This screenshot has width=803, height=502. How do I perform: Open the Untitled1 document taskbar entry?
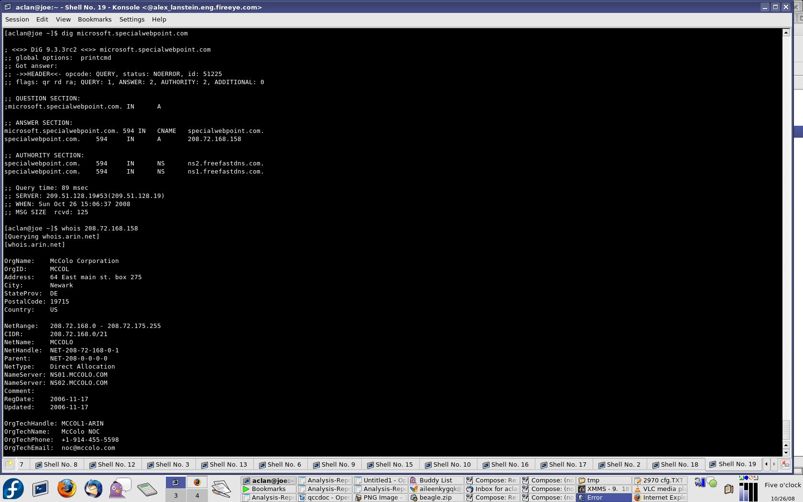coord(380,480)
